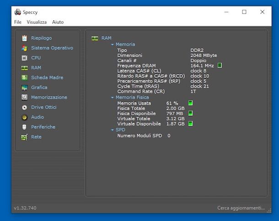The height and width of the screenshot is (221, 279).
Task: Click the Speccy app icon in title bar
Action: point(18,12)
